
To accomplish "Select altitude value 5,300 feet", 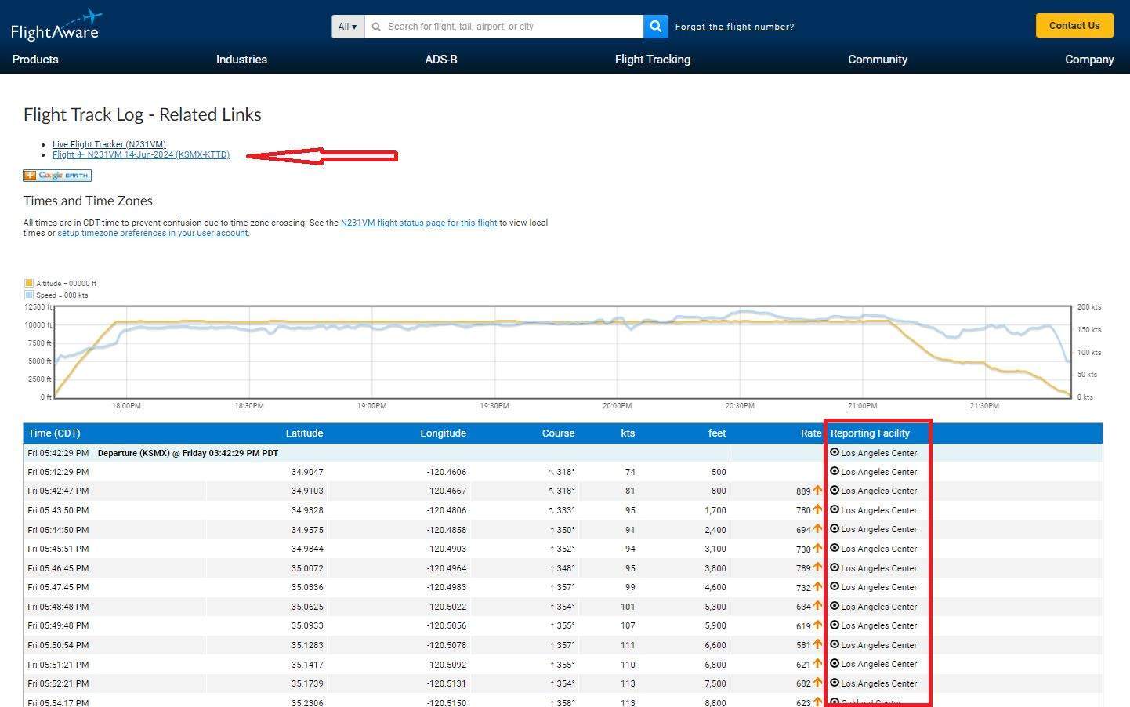I will (x=715, y=607).
